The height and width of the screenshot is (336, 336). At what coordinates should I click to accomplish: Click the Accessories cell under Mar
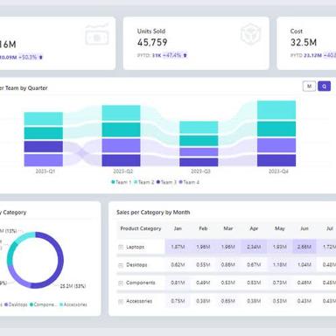(228, 301)
